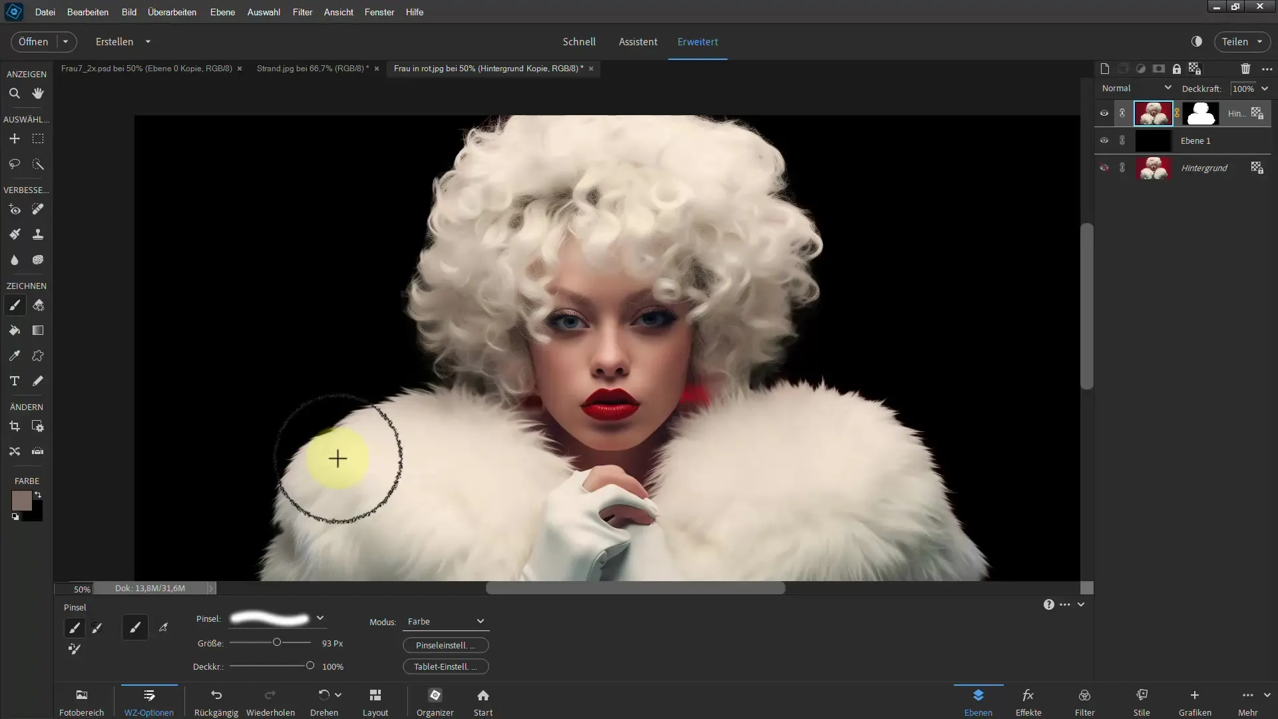Open the Organizer button
1278x719 pixels.
[x=435, y=702]
